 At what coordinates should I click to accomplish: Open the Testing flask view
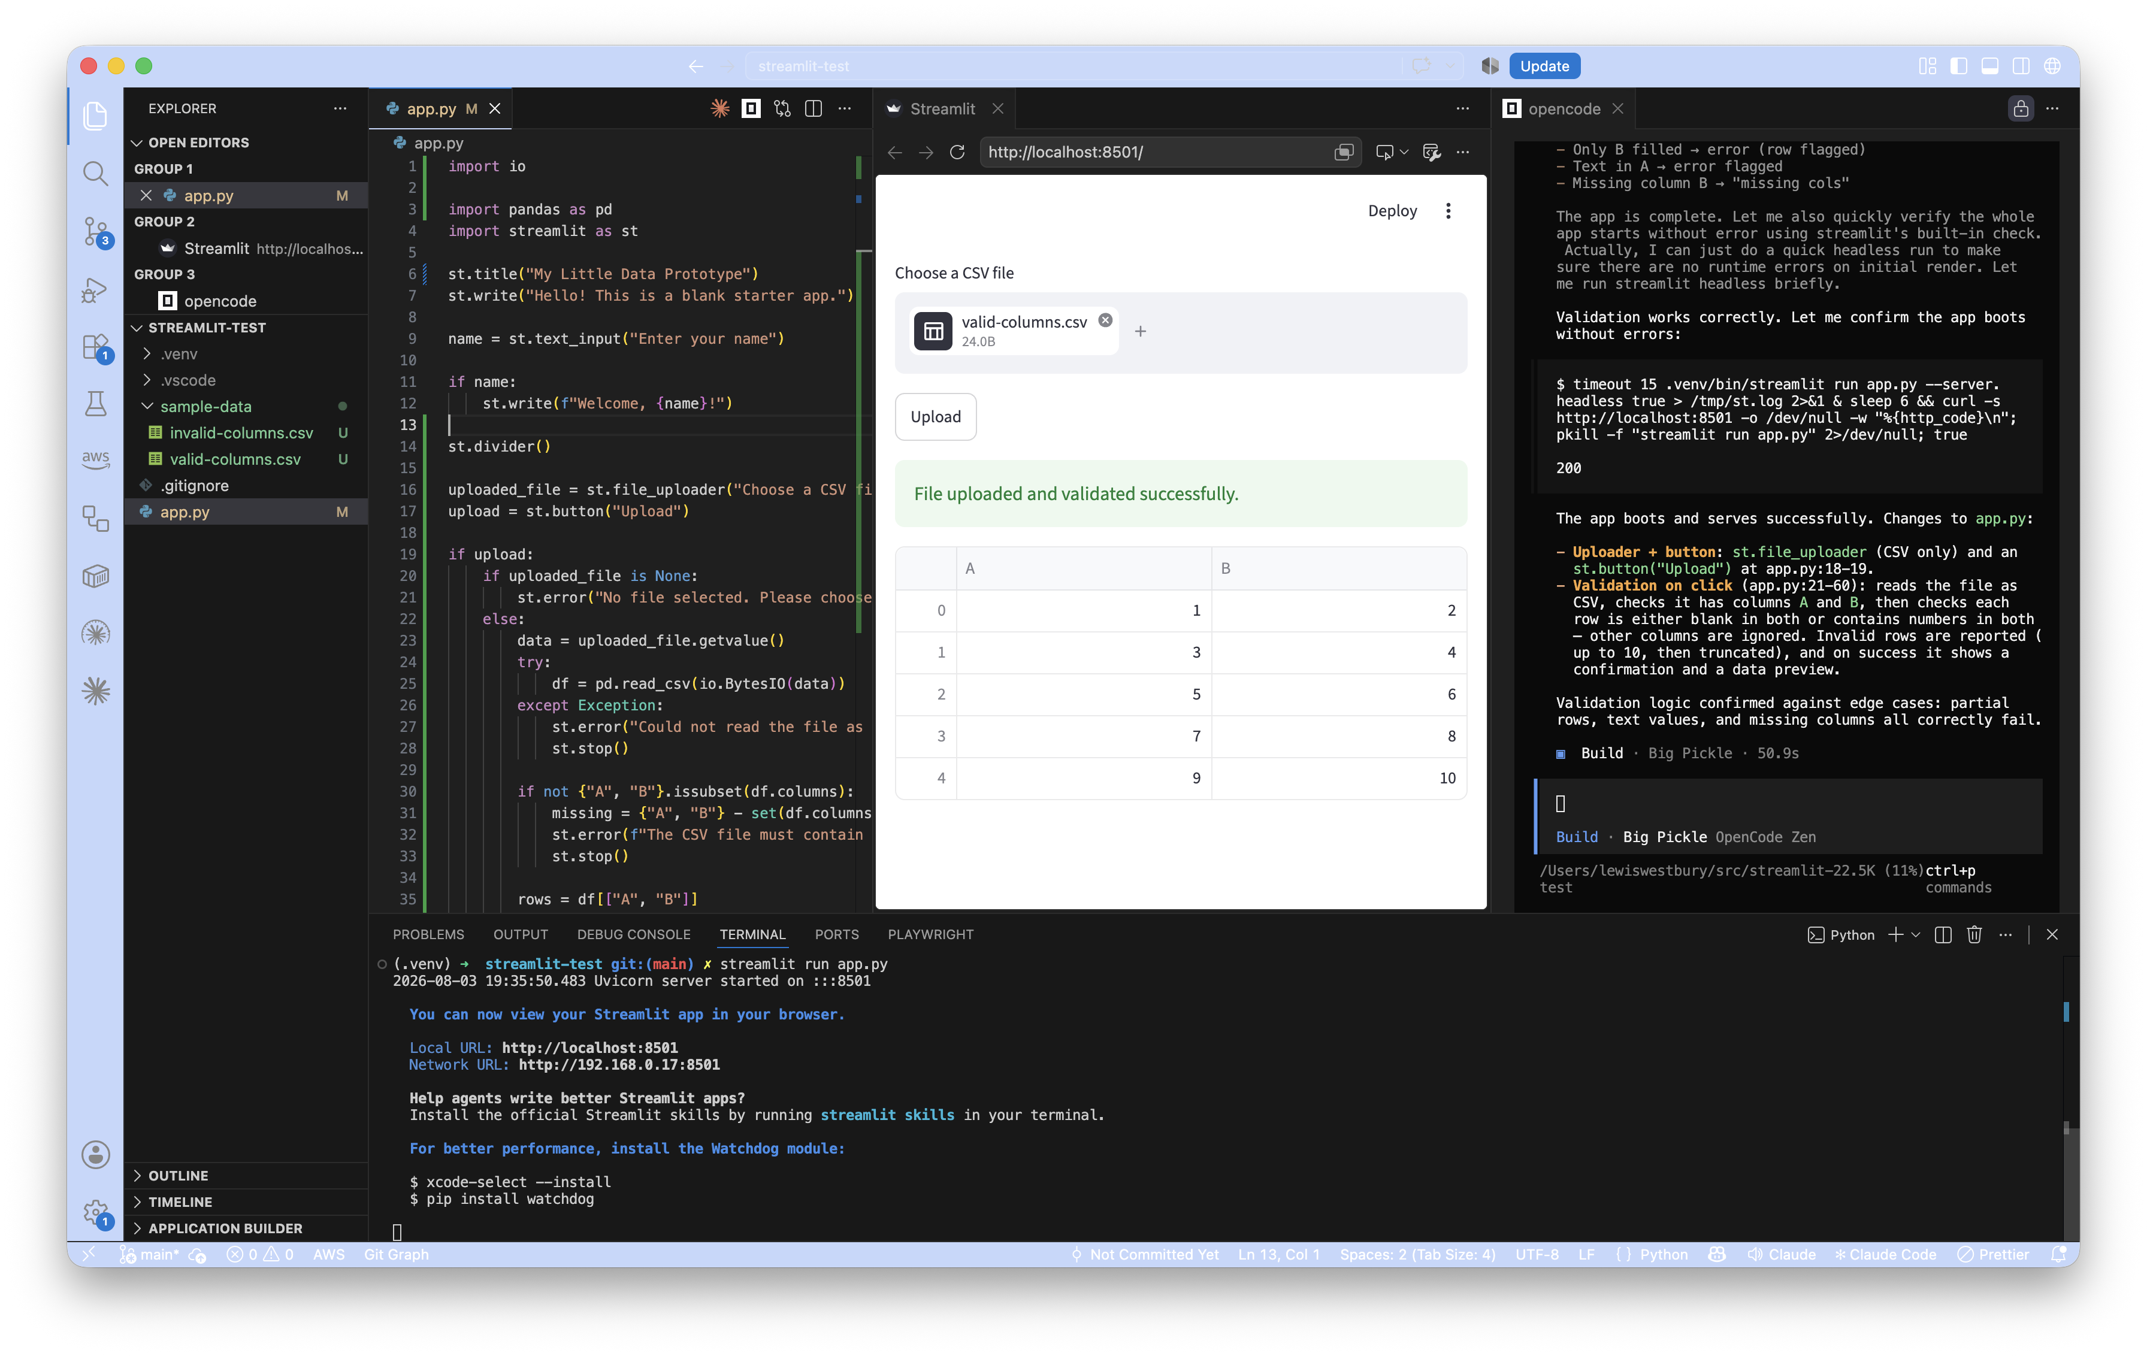[95, 404]
